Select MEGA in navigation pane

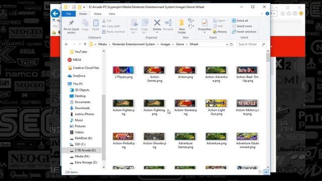(74, 60)
